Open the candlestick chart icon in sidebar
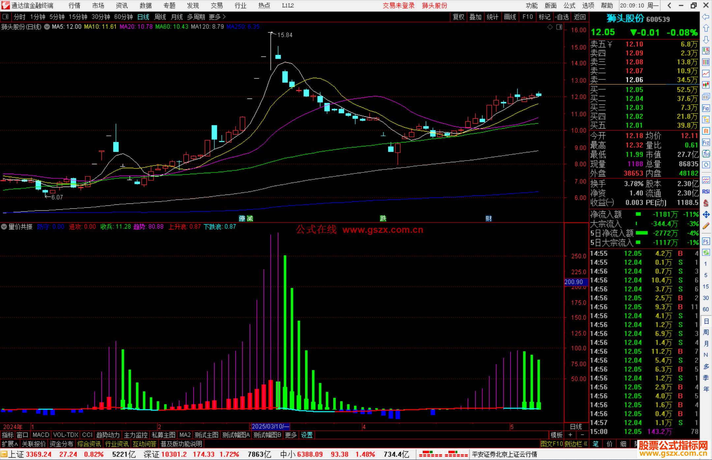 (706, 85)
